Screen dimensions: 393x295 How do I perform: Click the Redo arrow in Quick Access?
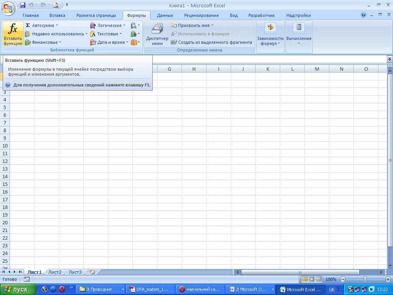tap(43, 5)
